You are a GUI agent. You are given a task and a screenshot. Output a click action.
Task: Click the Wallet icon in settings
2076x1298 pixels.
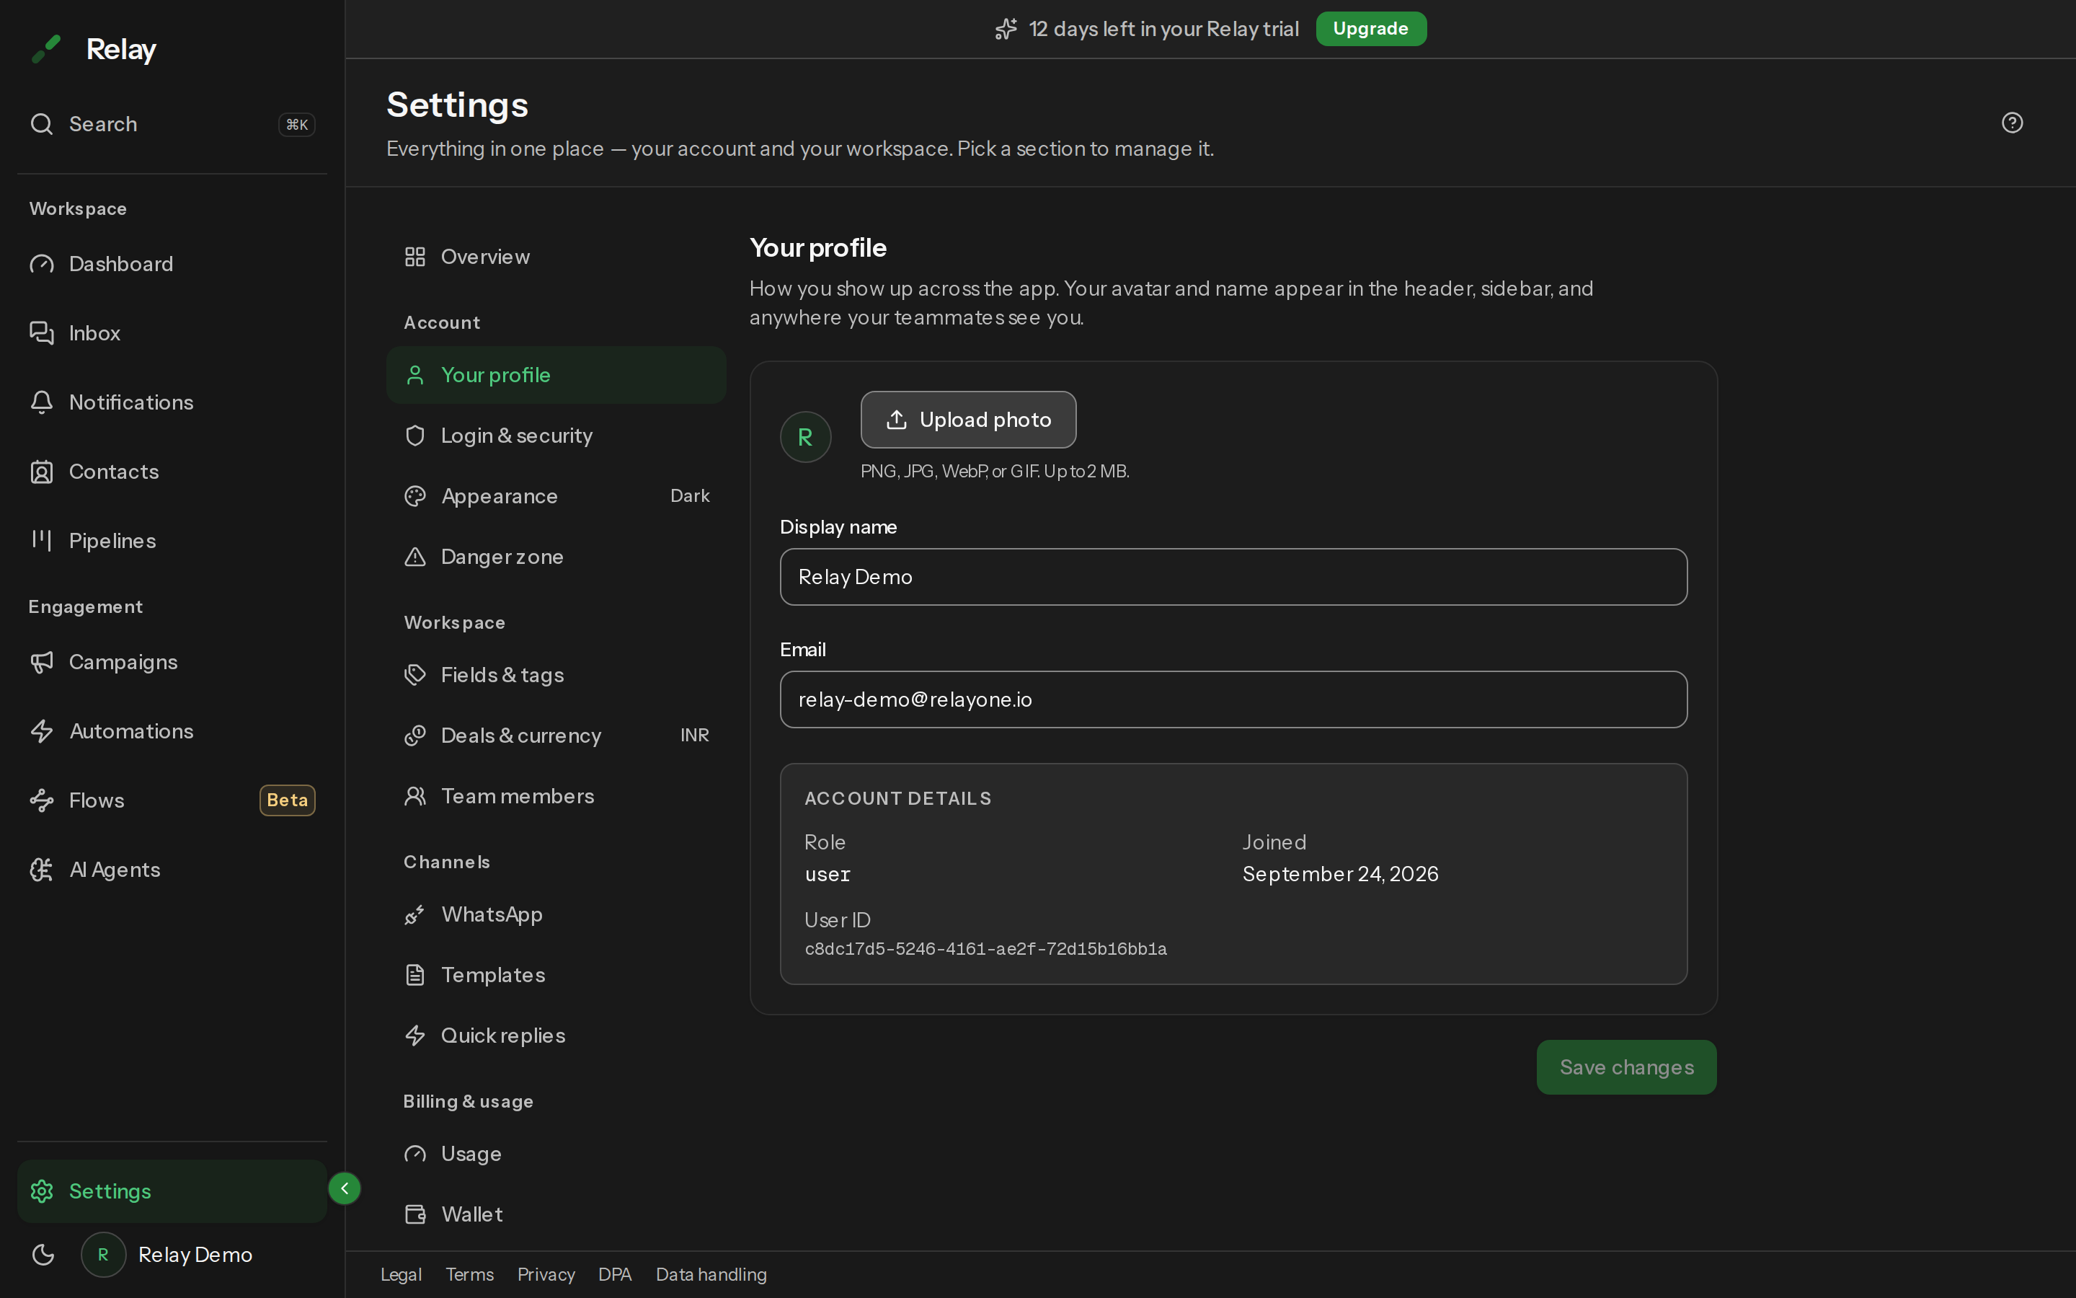coord(415,1215)
